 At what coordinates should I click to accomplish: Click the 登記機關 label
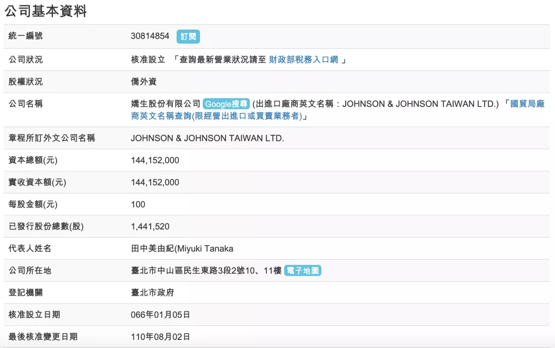(25, 293)
